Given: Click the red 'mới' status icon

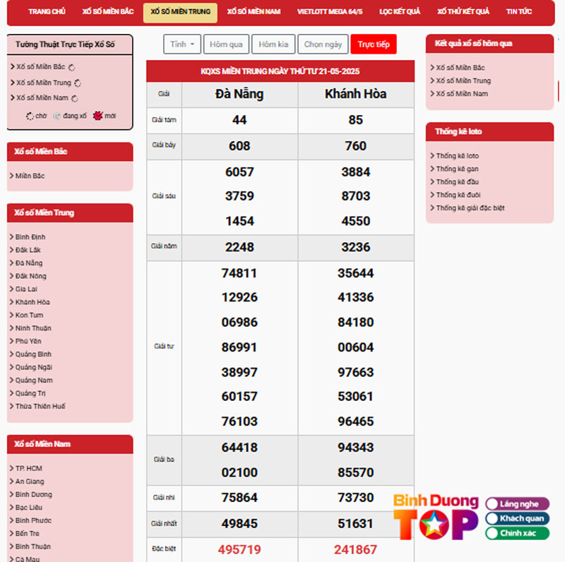Looking at the screenshot, I should point(97,116).
